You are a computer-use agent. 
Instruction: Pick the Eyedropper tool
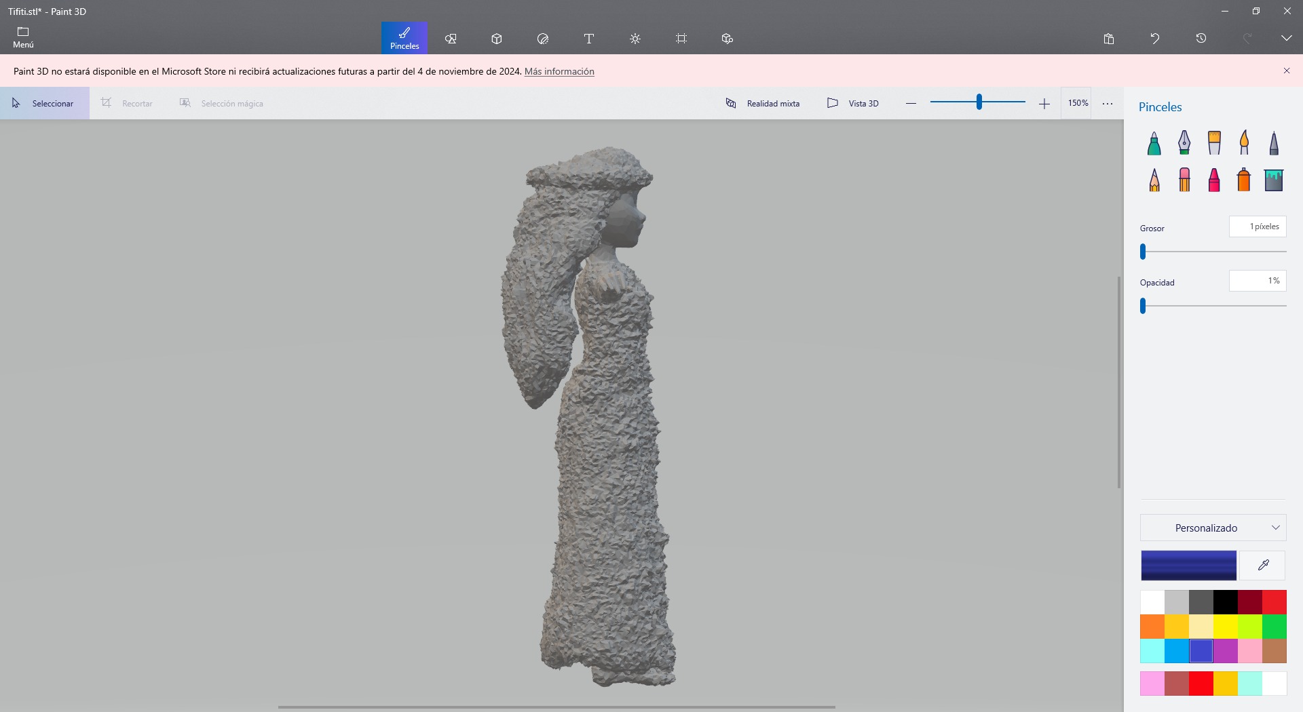coord(1263,566)
